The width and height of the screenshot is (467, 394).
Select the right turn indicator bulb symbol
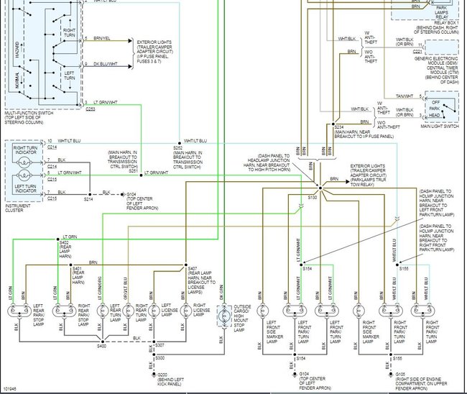coord(24,162)
